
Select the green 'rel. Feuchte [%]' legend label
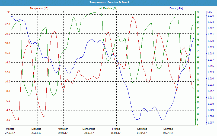point(108,8)
